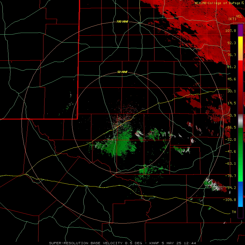
Task: Select the 30.1 scale value
Action: [x=232, y=91]
